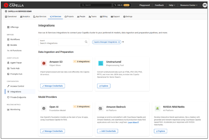Click the Ask AI preview button
This screenshot has width=209, height=140.
pyautogui.click(x=122, y=5)
